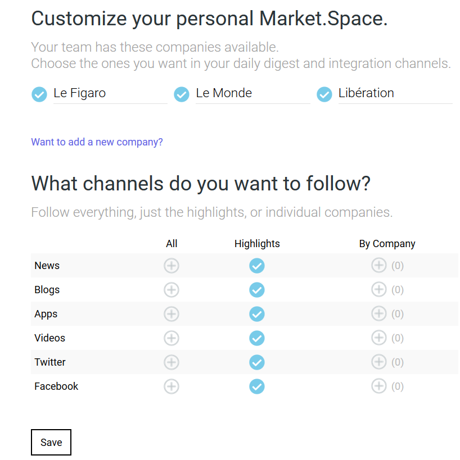Open By Company selection for Twitter

pyautogui.click(x=379, y=362)
